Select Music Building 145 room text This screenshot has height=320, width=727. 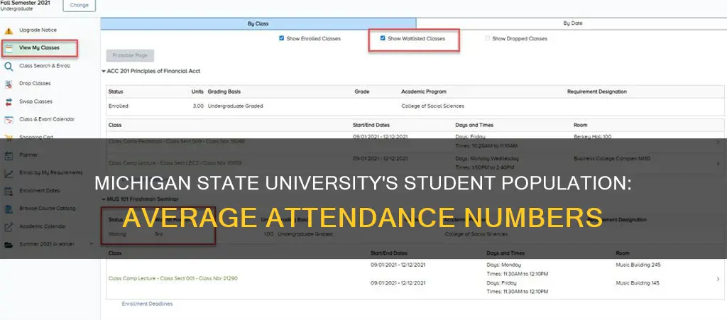click(x=638, y=283)
